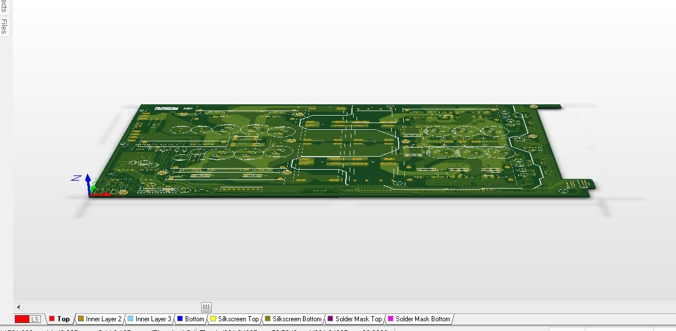
Task: Click the horizontal scrollbar thumb
Action: [x=206, y=308]
